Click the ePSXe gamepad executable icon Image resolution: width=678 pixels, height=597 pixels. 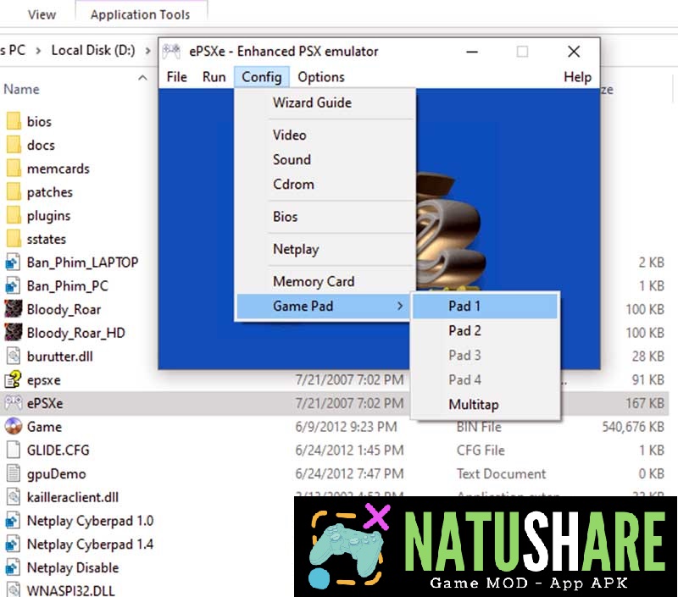pos(13,403)
